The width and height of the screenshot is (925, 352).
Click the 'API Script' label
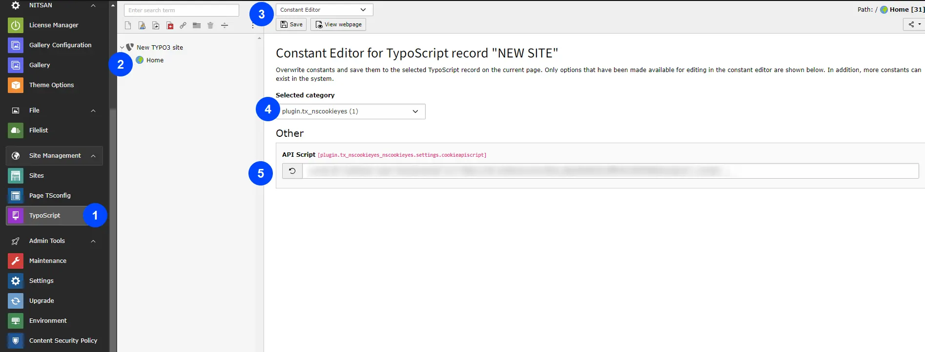(x=299, y=154)
